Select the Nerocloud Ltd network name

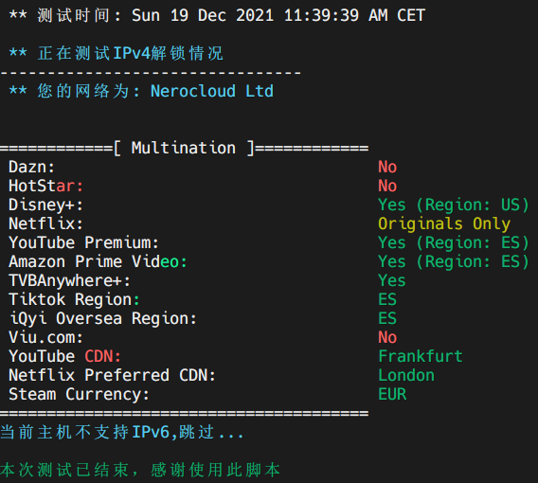coord(212,91)
